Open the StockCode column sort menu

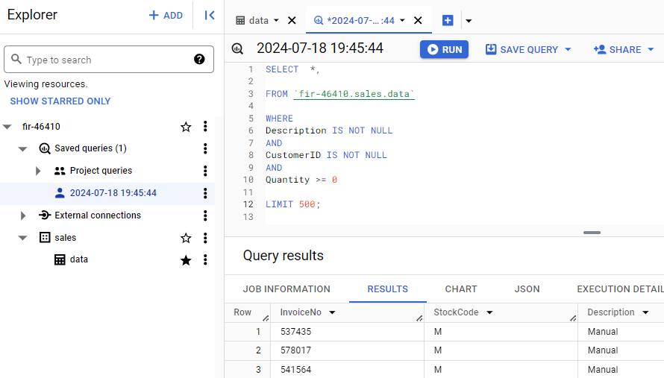click(489, 312)
